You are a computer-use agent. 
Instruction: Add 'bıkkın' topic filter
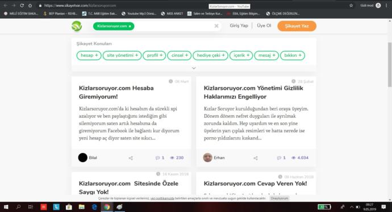click(x=293, y=56)
